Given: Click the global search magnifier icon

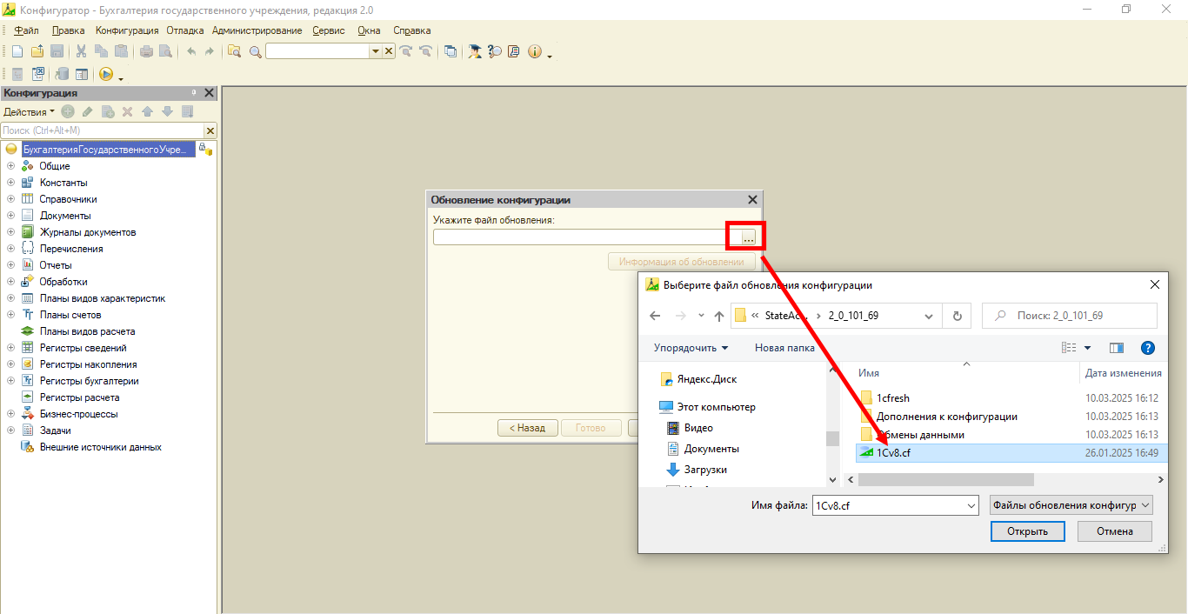Looking at the screenshot, I should tap(256, 51).
